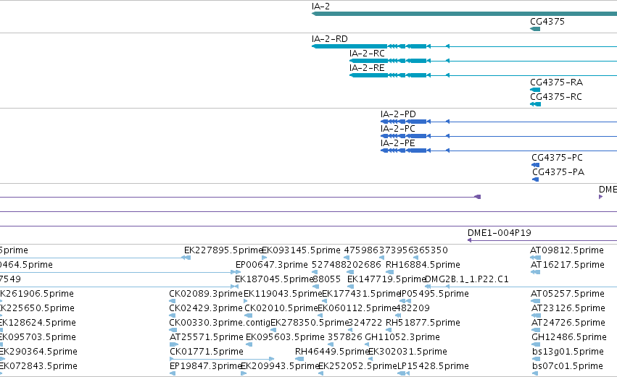Select the CK02010.5prime EST label
The width and height of the screenshot is (617, 377).
281,308
